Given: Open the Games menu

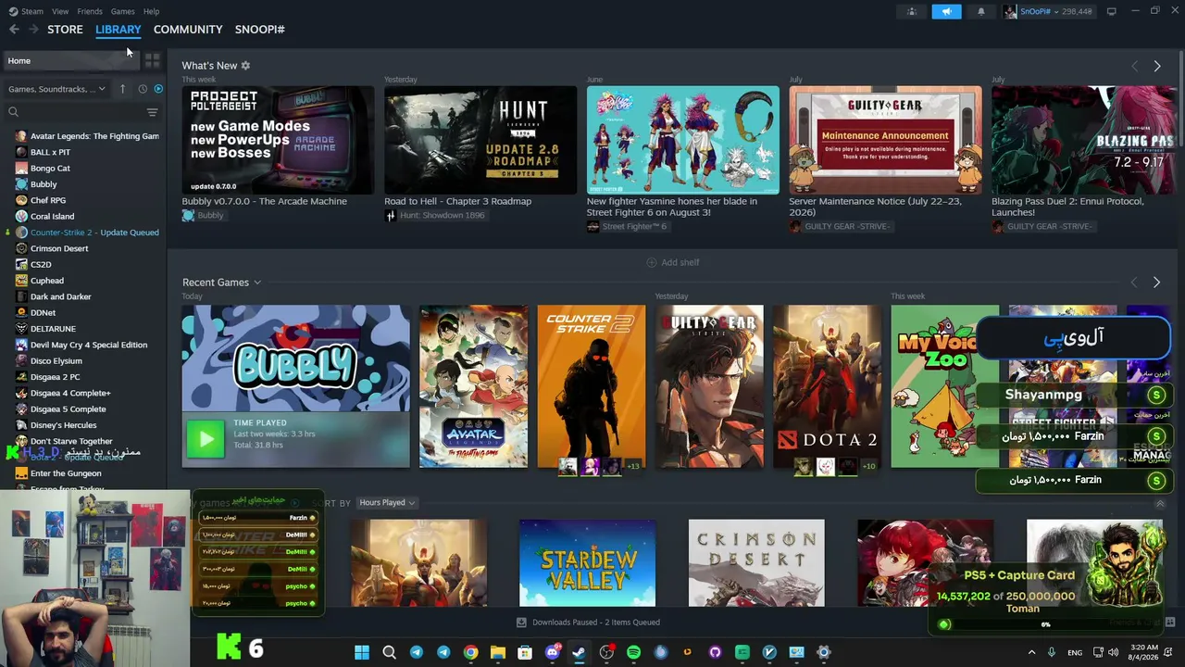Looking at the screenshot, I should [122, 11].
